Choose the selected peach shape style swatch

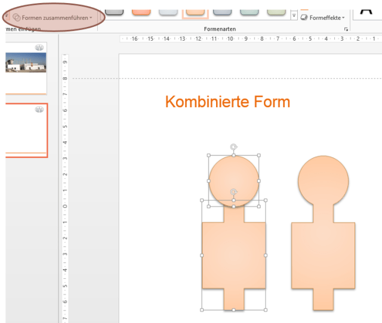(195, 13)
